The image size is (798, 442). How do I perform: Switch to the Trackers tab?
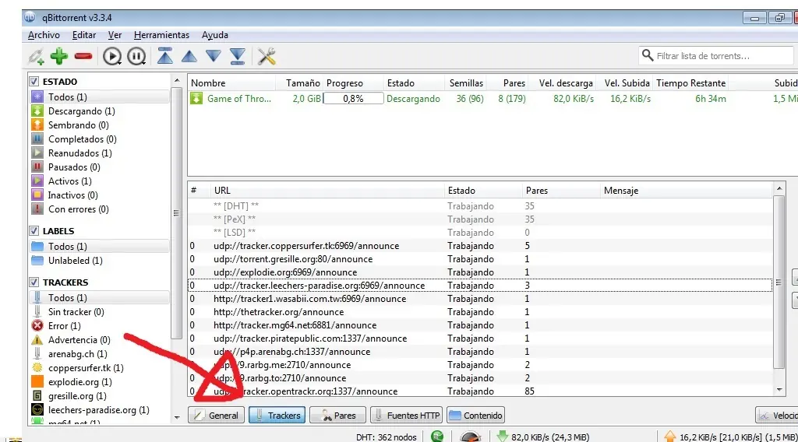point(277,415)
